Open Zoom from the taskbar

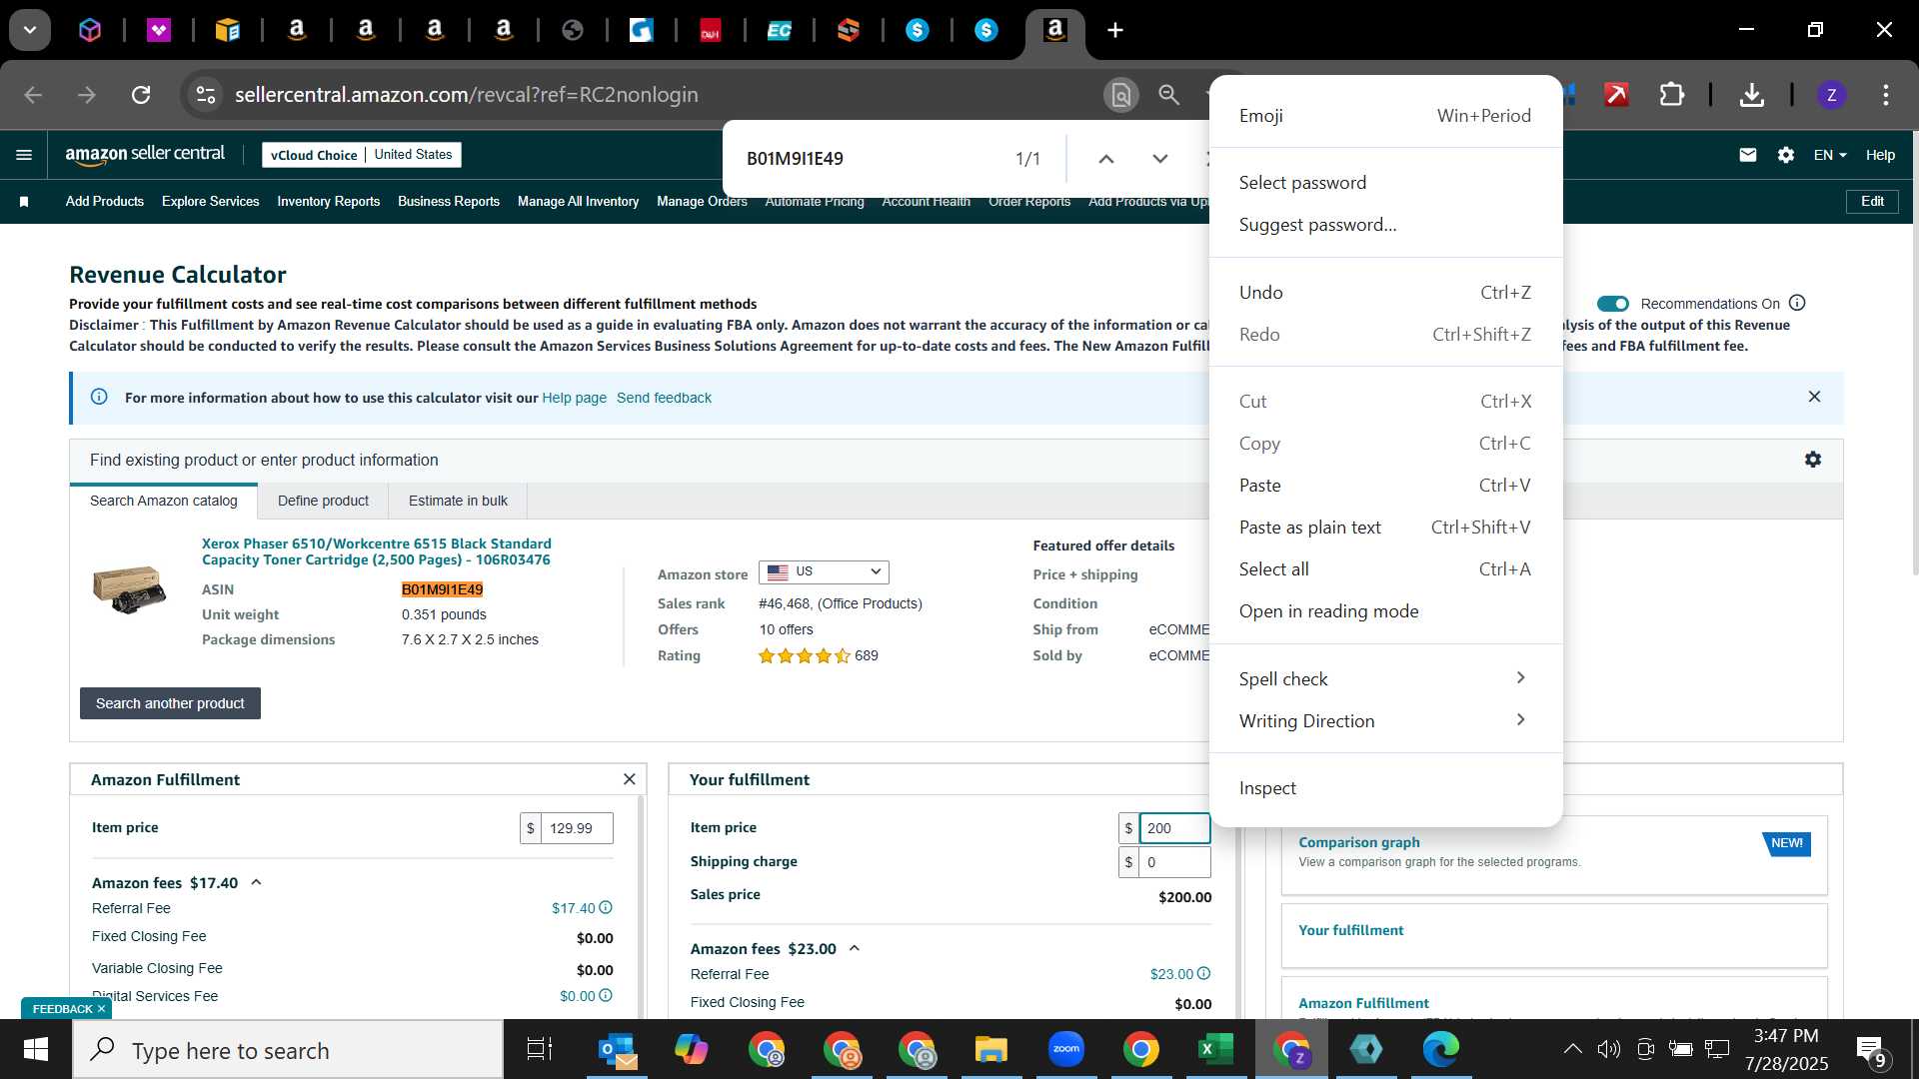coord(1066,1049)
